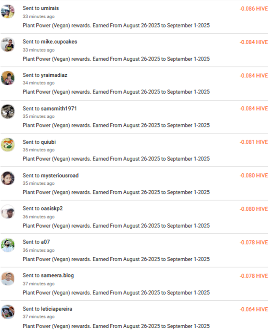The image size is (271, 332).
Task: Open the sameera.blog username link
Action: pos(57,275)
